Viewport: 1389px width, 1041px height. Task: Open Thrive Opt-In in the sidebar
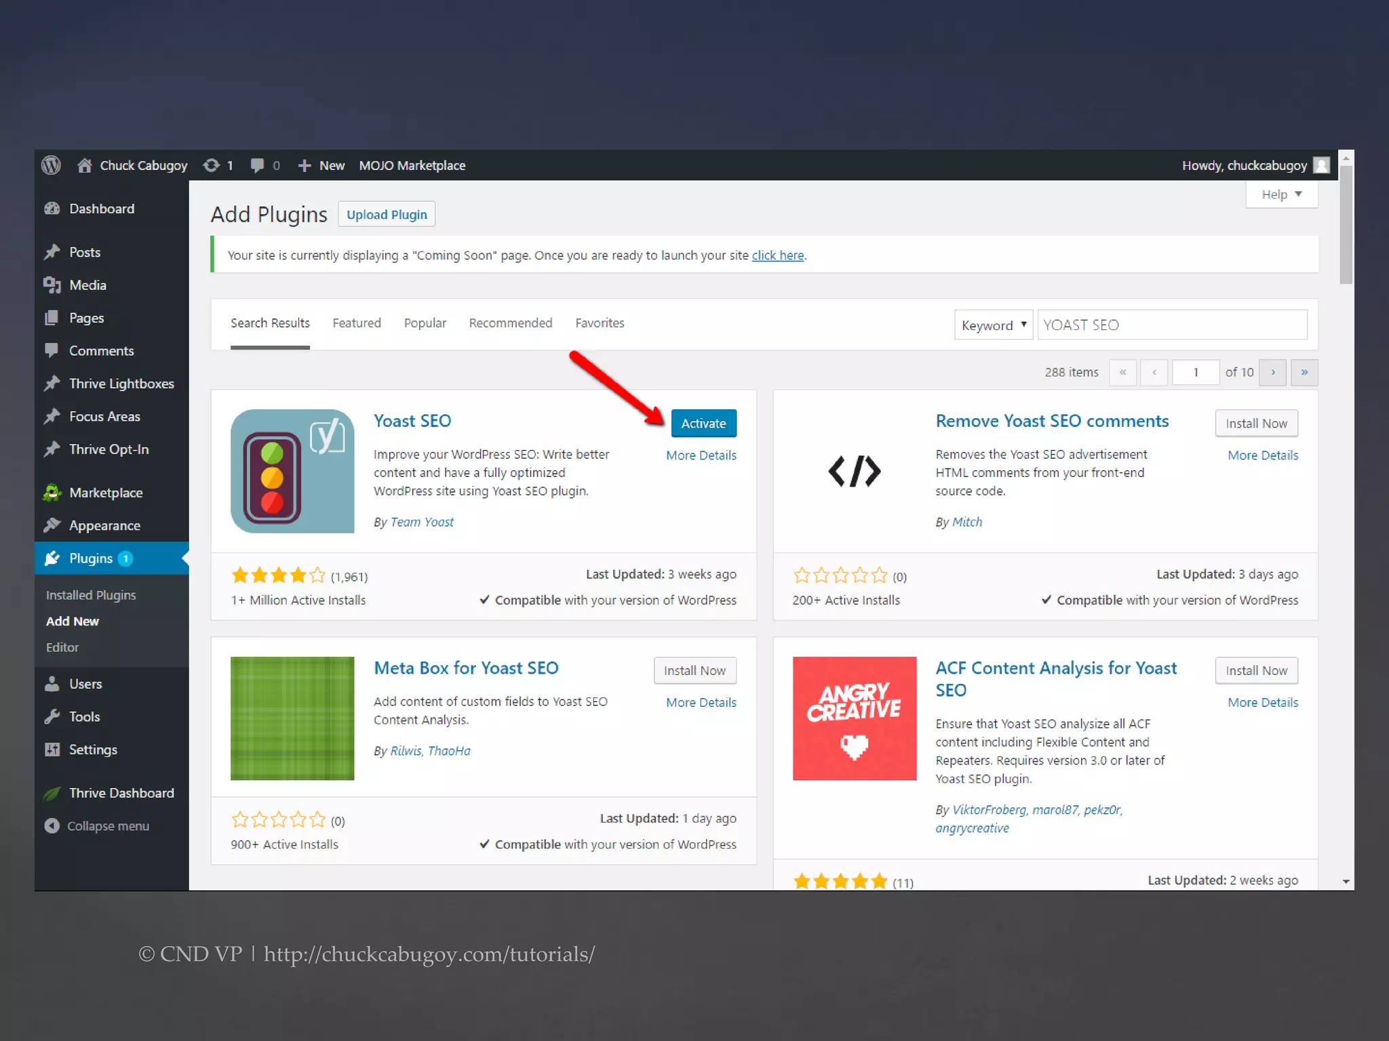(x=112, y=449)
